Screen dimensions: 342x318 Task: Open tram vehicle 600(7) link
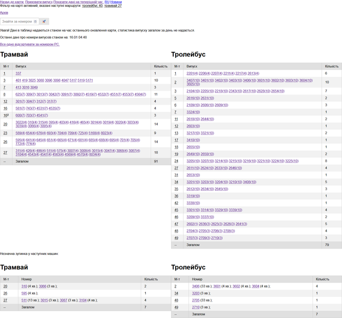[20, 115]
